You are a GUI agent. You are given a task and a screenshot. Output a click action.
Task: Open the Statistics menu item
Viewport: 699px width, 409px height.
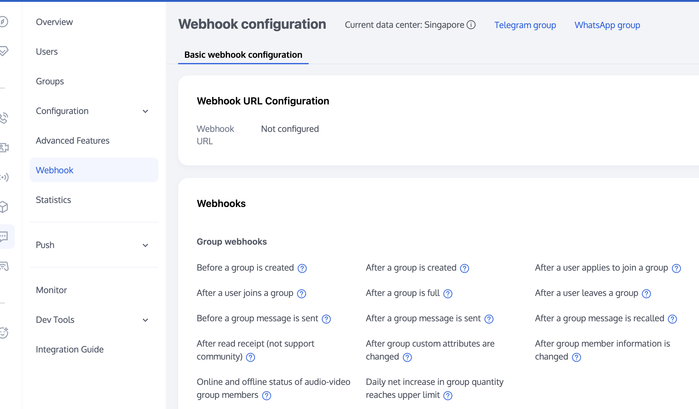pyautogui.click(x=54, y=200)
